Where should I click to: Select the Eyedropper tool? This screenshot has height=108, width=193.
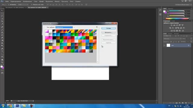pyautogui.click(x=2, y=24)
